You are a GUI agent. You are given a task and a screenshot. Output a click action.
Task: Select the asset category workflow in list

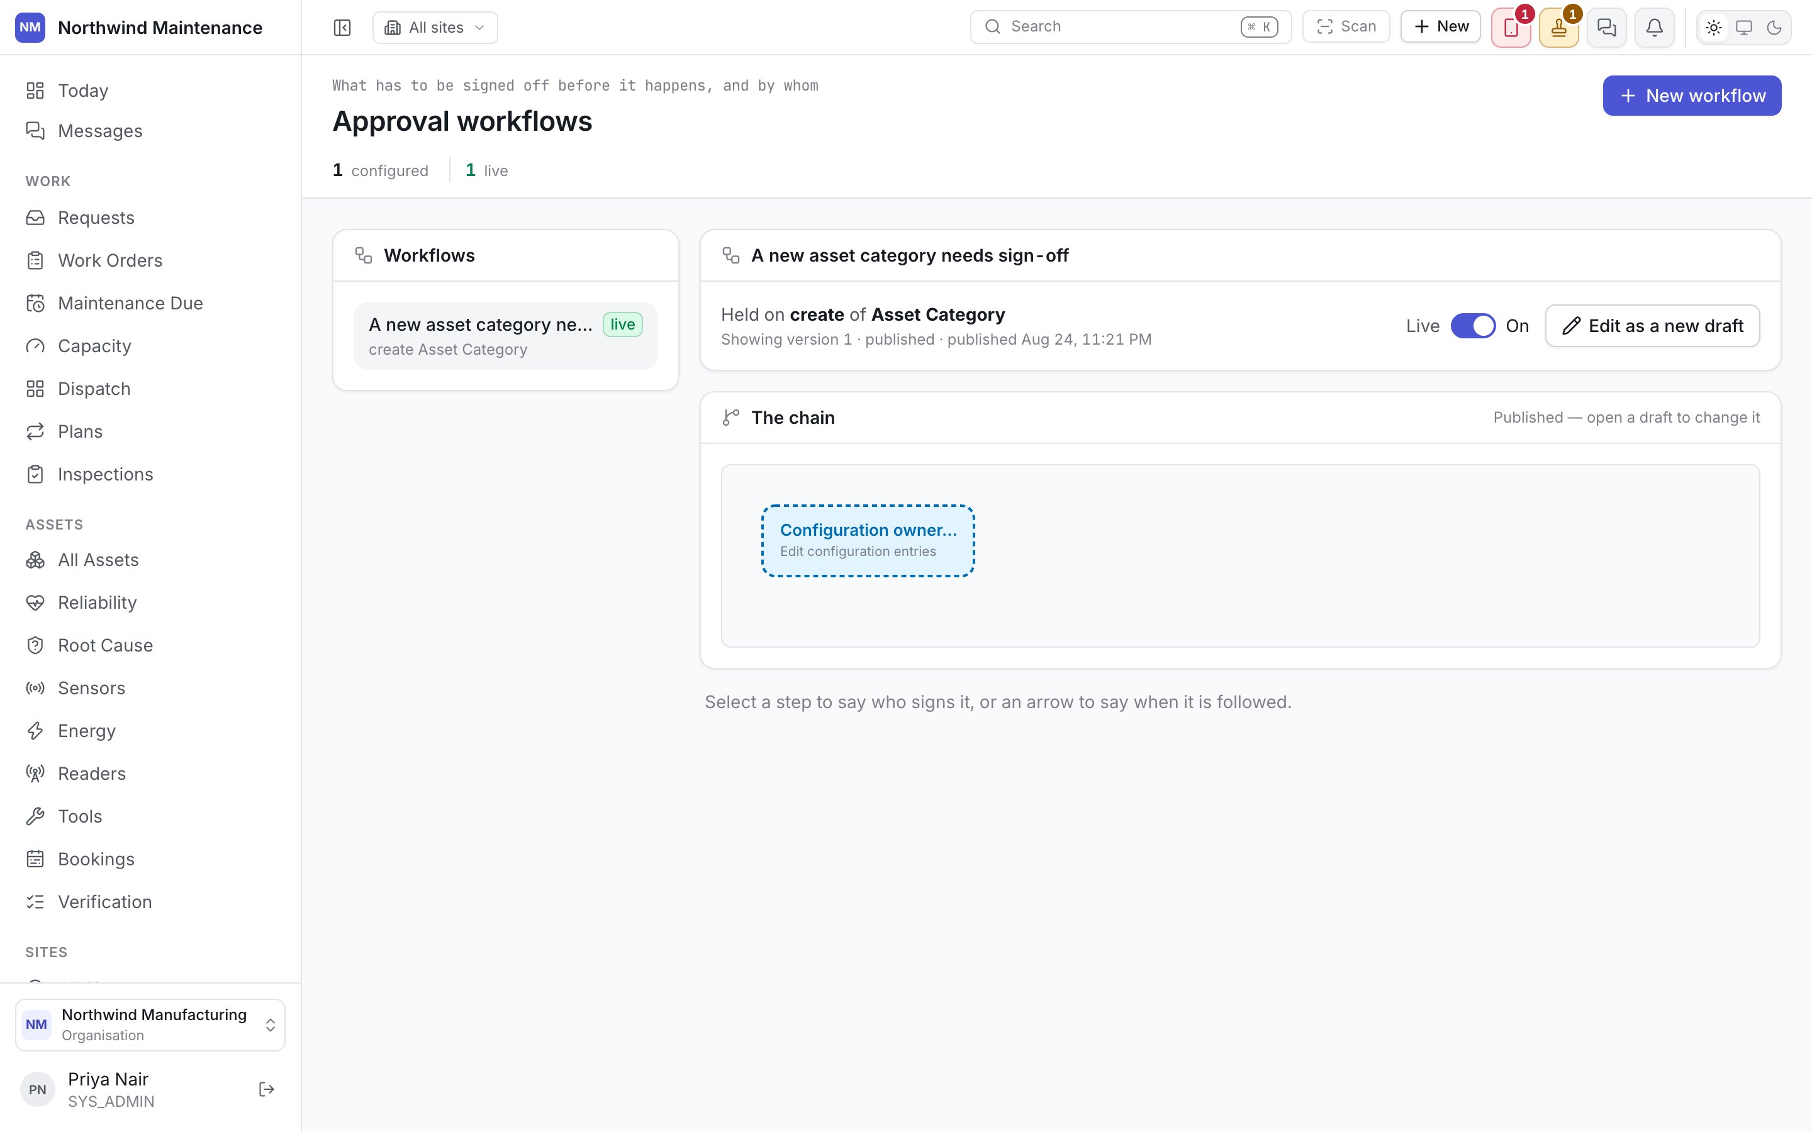[x=505, y=335]
